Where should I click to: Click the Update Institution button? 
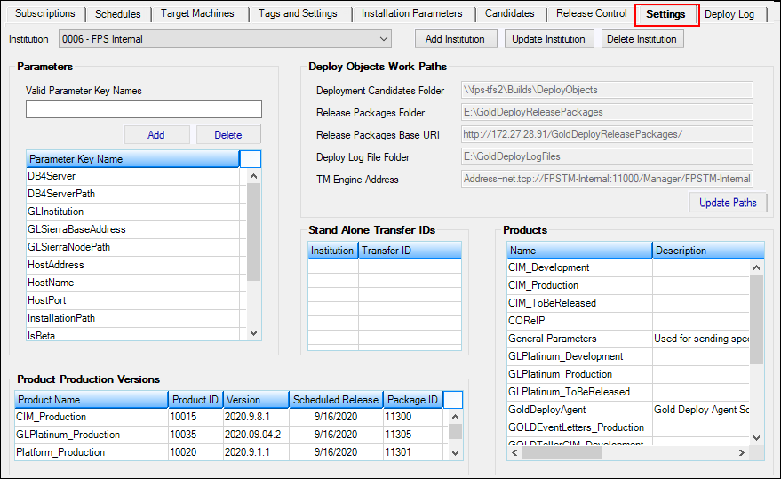(x=549, y=39)
